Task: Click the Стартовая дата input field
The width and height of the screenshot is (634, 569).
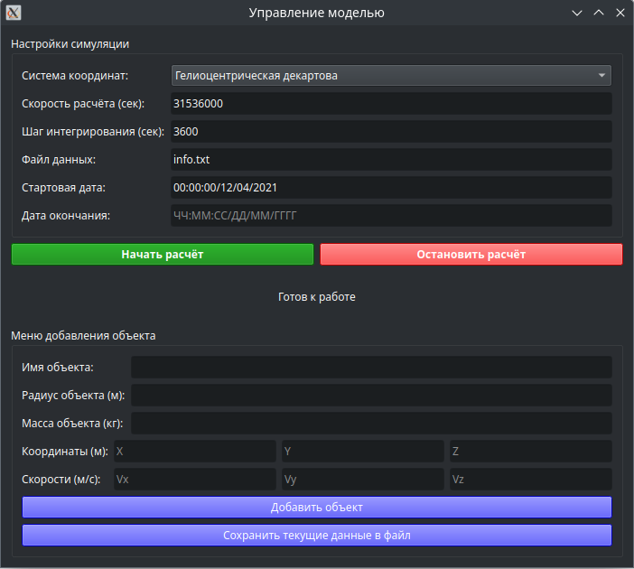Action: [391, 188]
